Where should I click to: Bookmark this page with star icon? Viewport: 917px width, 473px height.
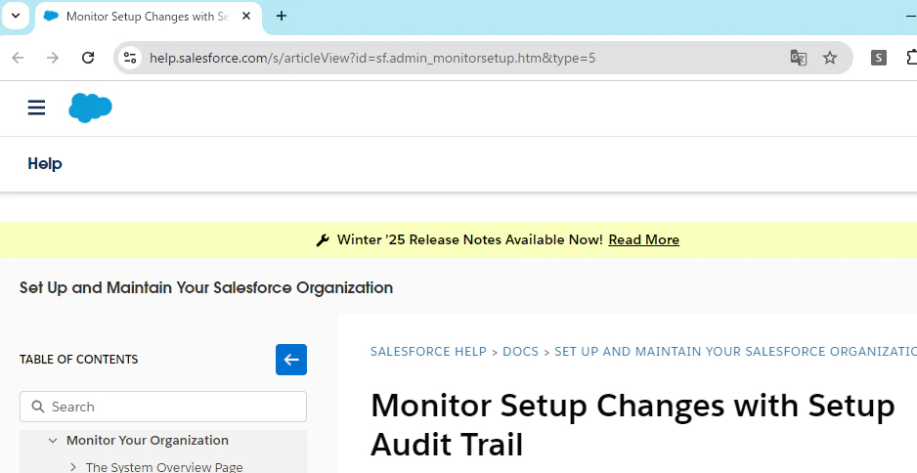coord(830,58)
